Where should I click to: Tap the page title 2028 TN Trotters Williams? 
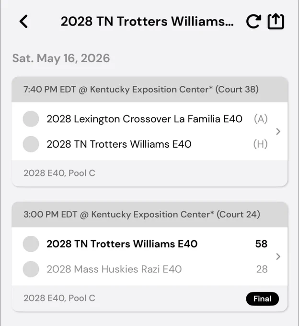[147, 22]
